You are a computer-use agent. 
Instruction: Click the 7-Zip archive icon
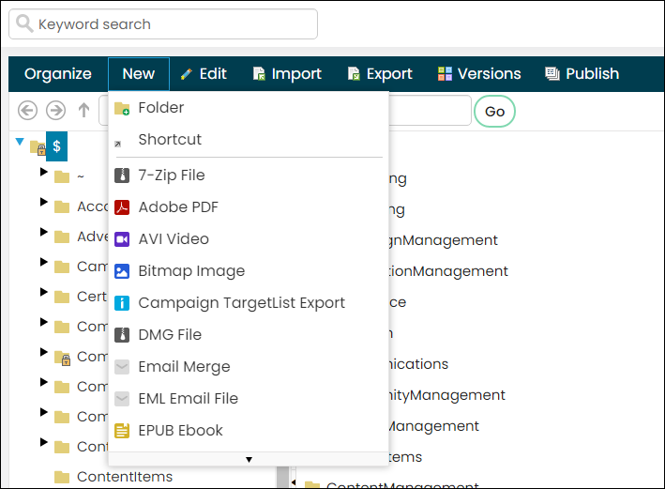click(122, 176)
